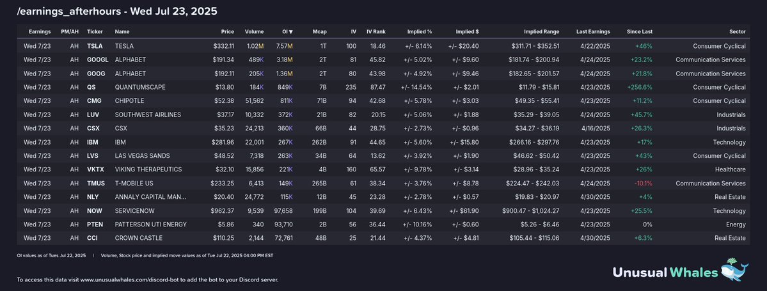The height and width of the screenshot is (291, 767).
Task: Select the LUV ticker cell
Action: pyautogui.click(x=93, y=114)
